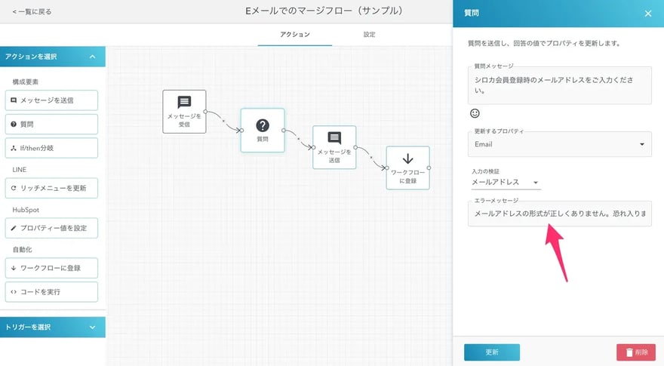Viewport: 664px width, 366px height.
Task: Open the 入力の検証 メールアドレス dropdown
Action: pos(505,182)
